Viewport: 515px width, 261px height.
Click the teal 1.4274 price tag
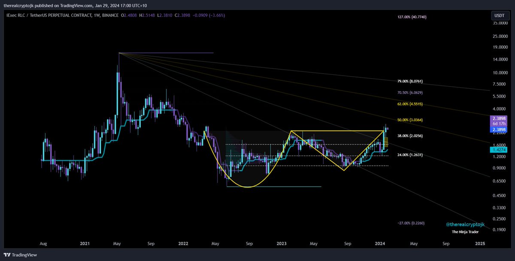click(x=499, y=150)
